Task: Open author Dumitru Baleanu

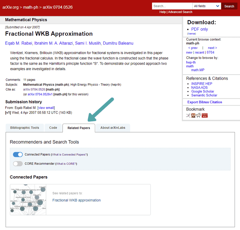Action: tap(118, 43)
